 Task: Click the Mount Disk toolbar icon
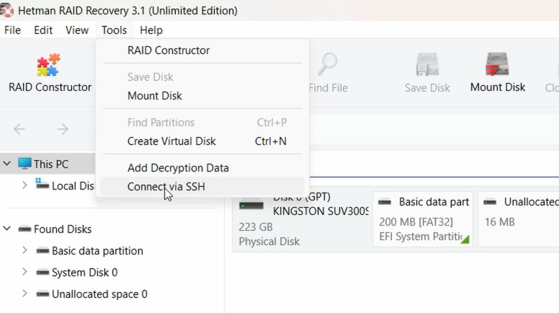(497, 64)
